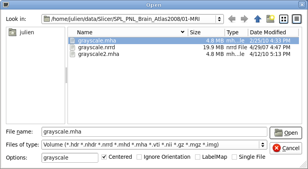
Task: Switch to detail view mode
Action: tap(296, 19)
